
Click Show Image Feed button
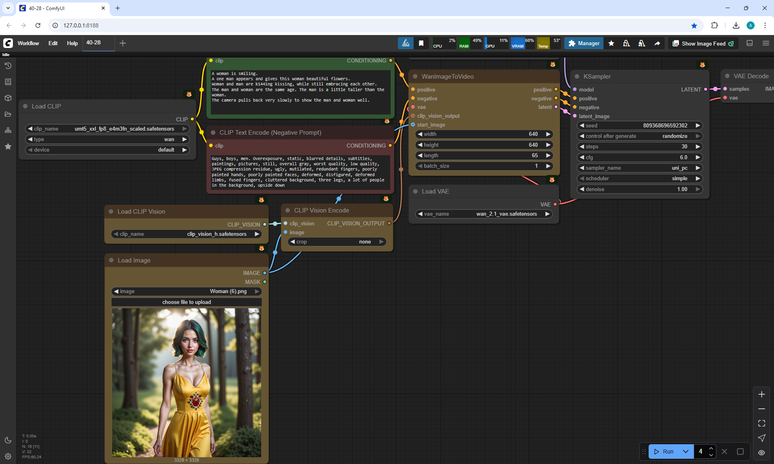point(703,44)
